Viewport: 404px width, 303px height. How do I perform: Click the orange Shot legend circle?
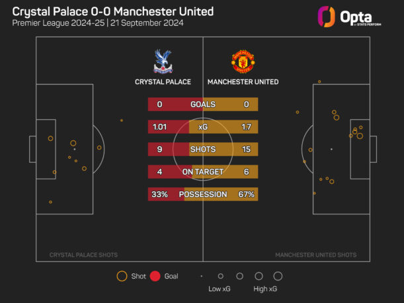click(x=121, y=276)
